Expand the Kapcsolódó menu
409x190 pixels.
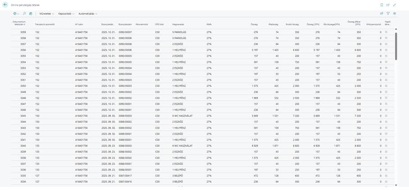tap(67, 13)
